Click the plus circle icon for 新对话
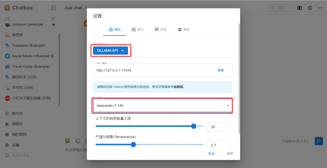This screenshot has height=168, width=327. point(7,114)
